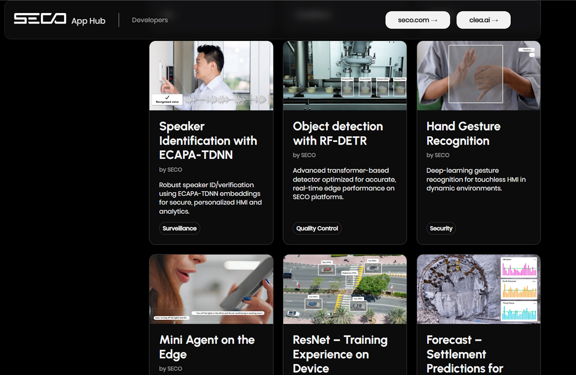Click the SECO logo in header
Viewport: 576px width, 375px height.
40,19
